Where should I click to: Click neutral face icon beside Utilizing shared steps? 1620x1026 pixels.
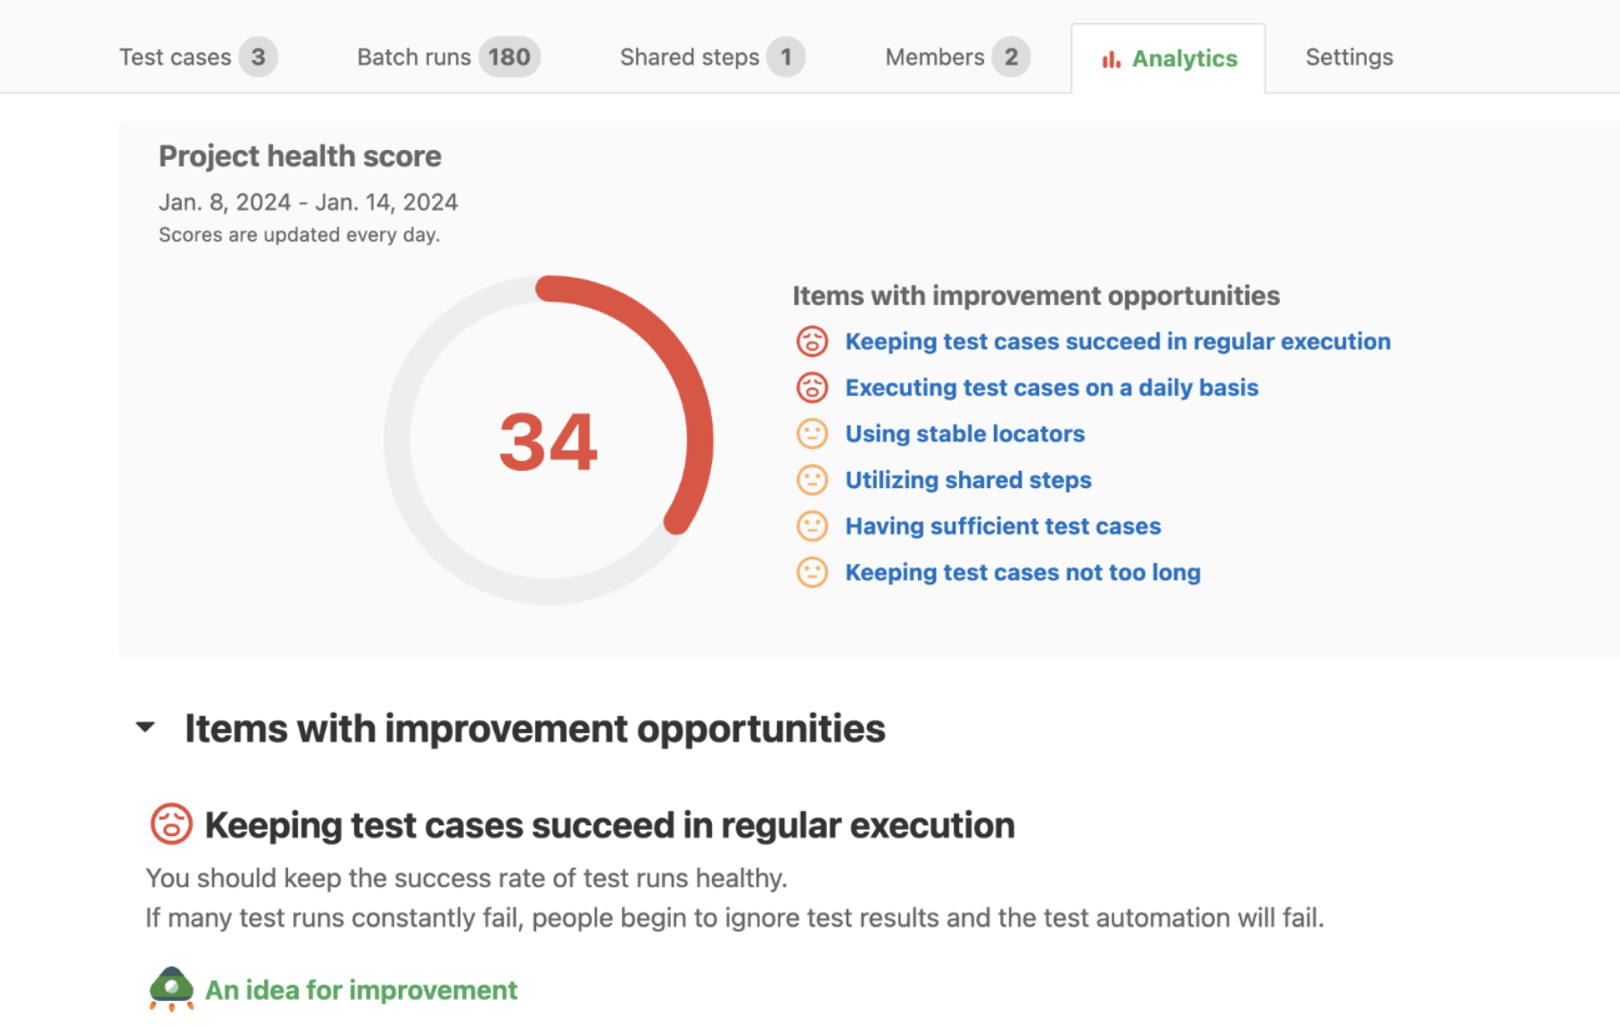pyautogui.click(x=812, y=480)
